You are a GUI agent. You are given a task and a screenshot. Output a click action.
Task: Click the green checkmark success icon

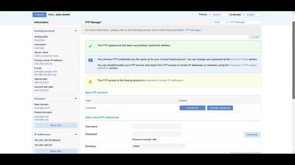pos(90,46)
